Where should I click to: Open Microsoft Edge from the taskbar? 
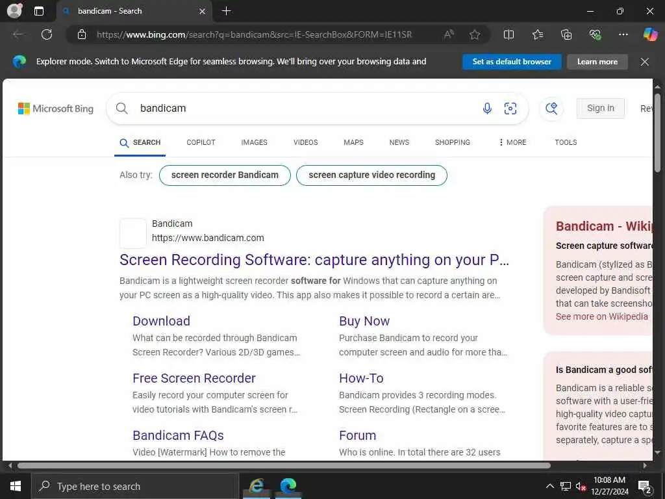pyautogui.click(x=288, y=486)
